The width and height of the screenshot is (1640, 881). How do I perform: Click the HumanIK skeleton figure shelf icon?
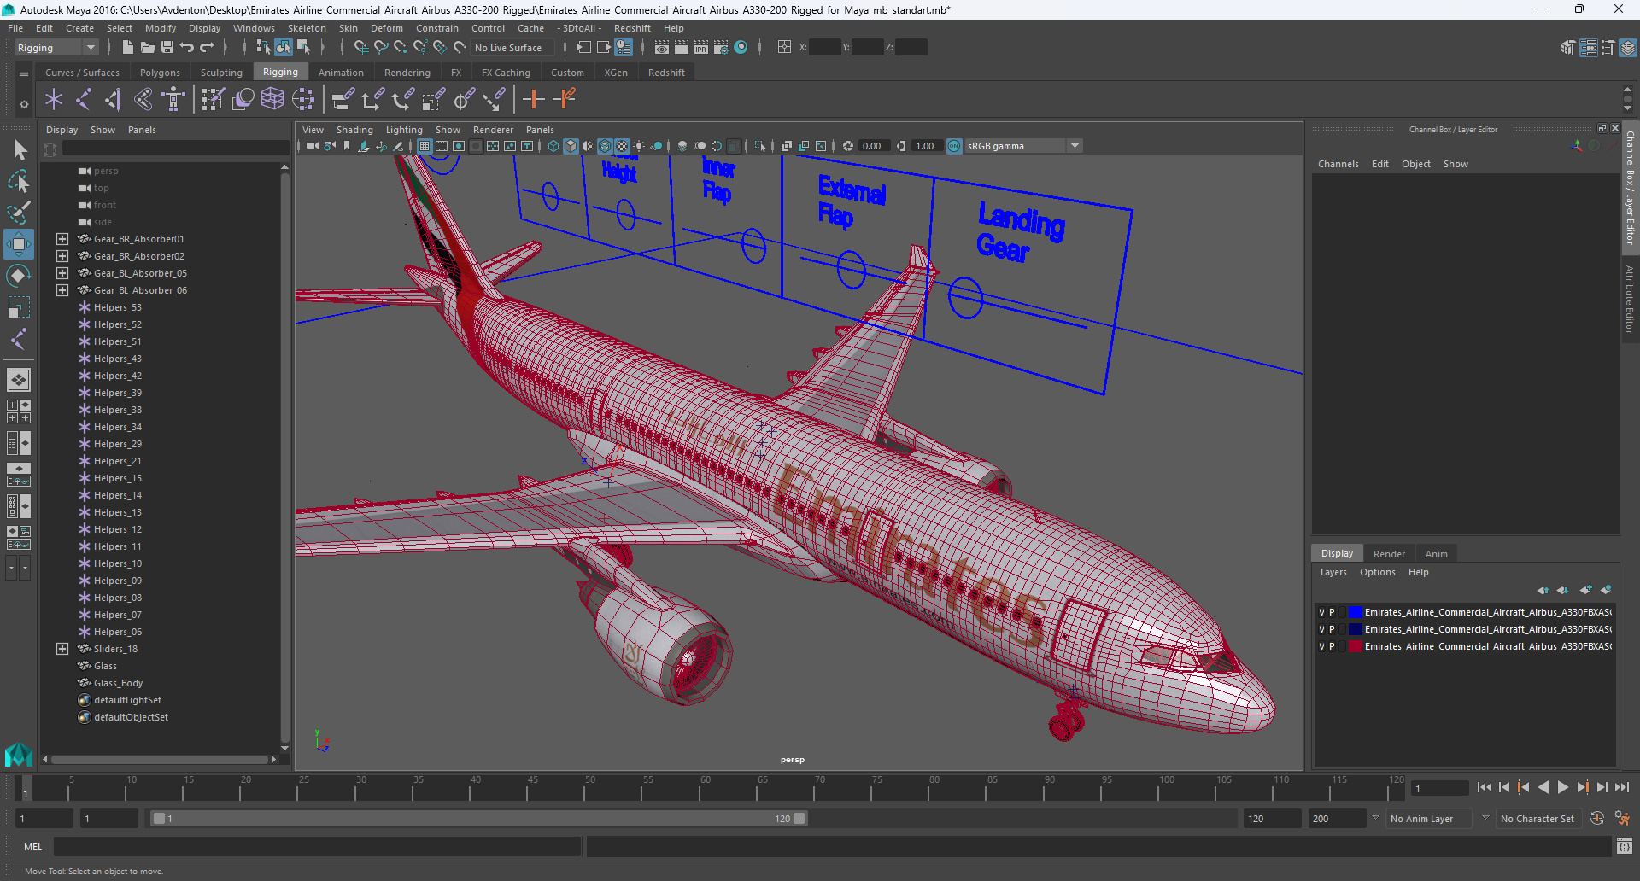[x=173, y=100]
